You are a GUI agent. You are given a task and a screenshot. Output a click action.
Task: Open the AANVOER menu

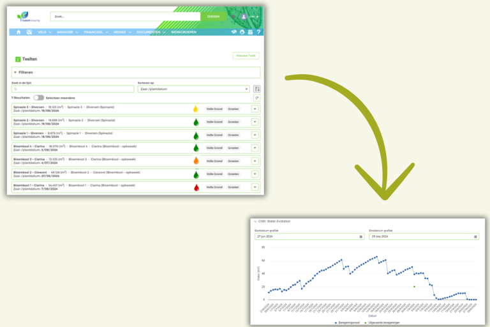tap(68, 32)
